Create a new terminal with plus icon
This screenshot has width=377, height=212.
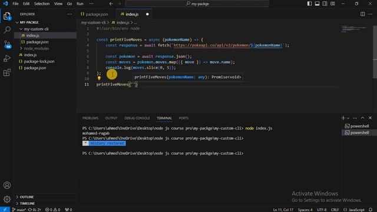(343, 118)
